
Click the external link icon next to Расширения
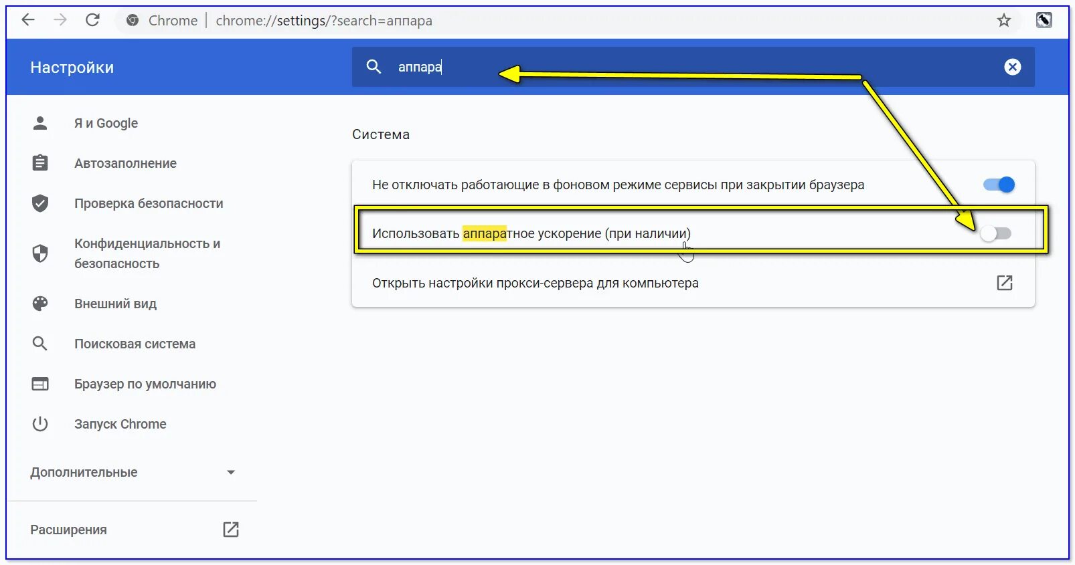pos(231,530)
